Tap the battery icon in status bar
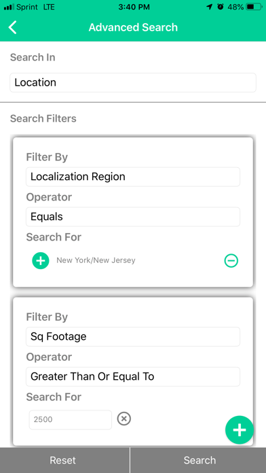Image resolution: width=266 pixels, height=473 pixels. coord(254,7)
